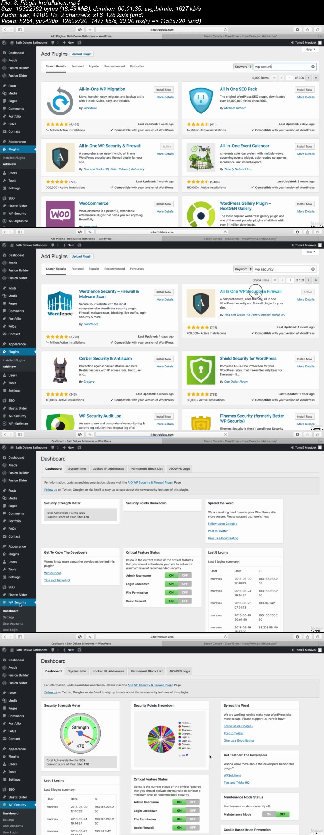Open Locked IP Addresses tab in third frame
The width and height of the screenshot is (324, 835).
(108, 469)
